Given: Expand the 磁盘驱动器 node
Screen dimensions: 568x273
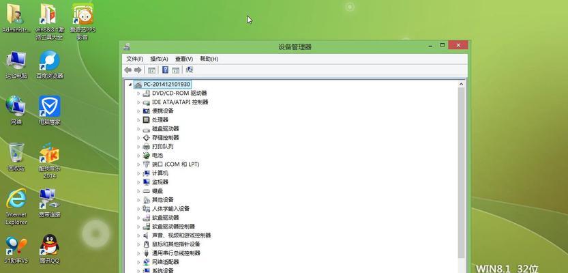Looking at the screenshot, I should point(138,129).
